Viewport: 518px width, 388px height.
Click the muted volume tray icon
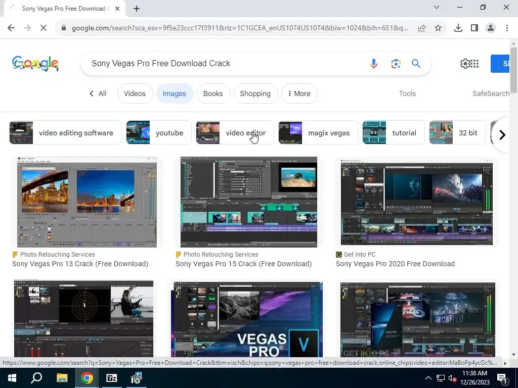(452, 378)
